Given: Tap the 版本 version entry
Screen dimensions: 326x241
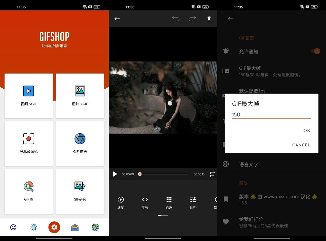Looking at the screenshot, I should coord(272,199).
